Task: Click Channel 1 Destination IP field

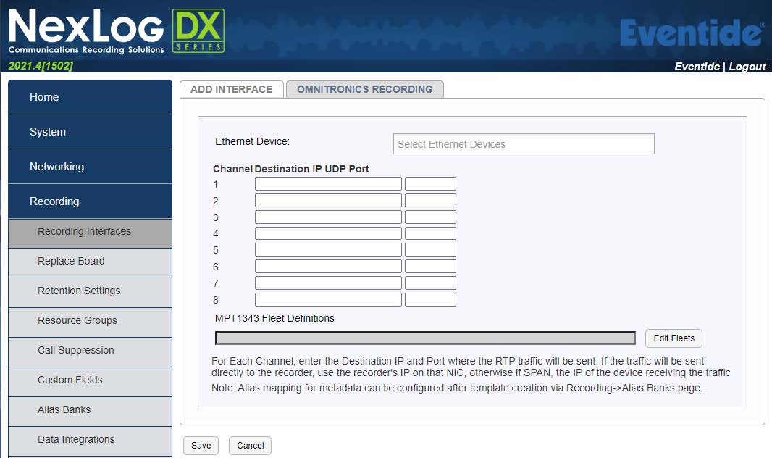Action: click(x=328, y=184)
